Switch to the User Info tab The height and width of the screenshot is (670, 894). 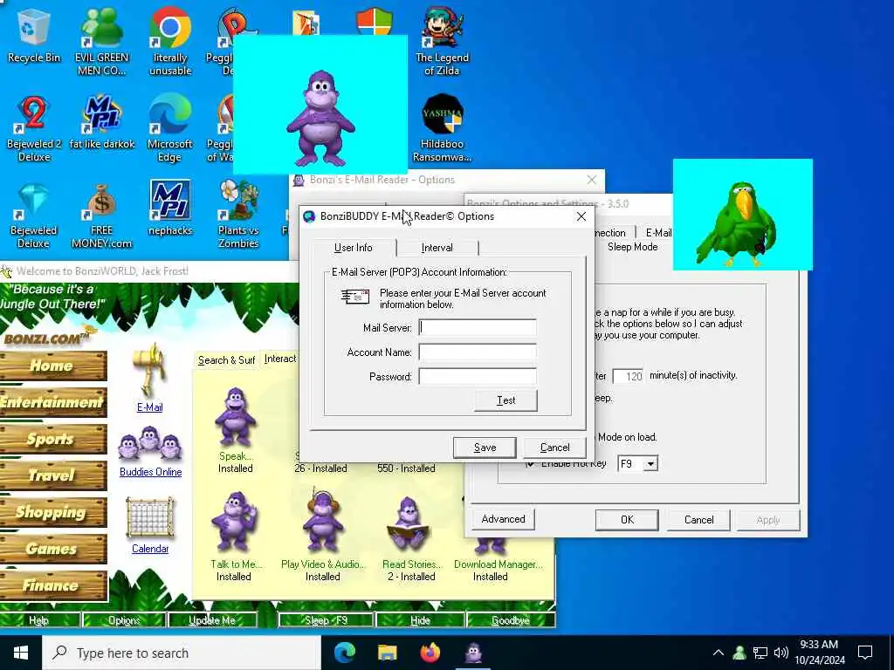click(354, 247)
